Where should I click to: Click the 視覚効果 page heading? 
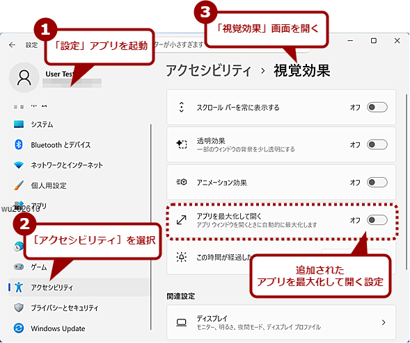click(x=301, y=70)
